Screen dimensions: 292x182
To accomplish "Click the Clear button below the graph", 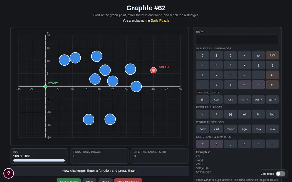I will 89,180.
